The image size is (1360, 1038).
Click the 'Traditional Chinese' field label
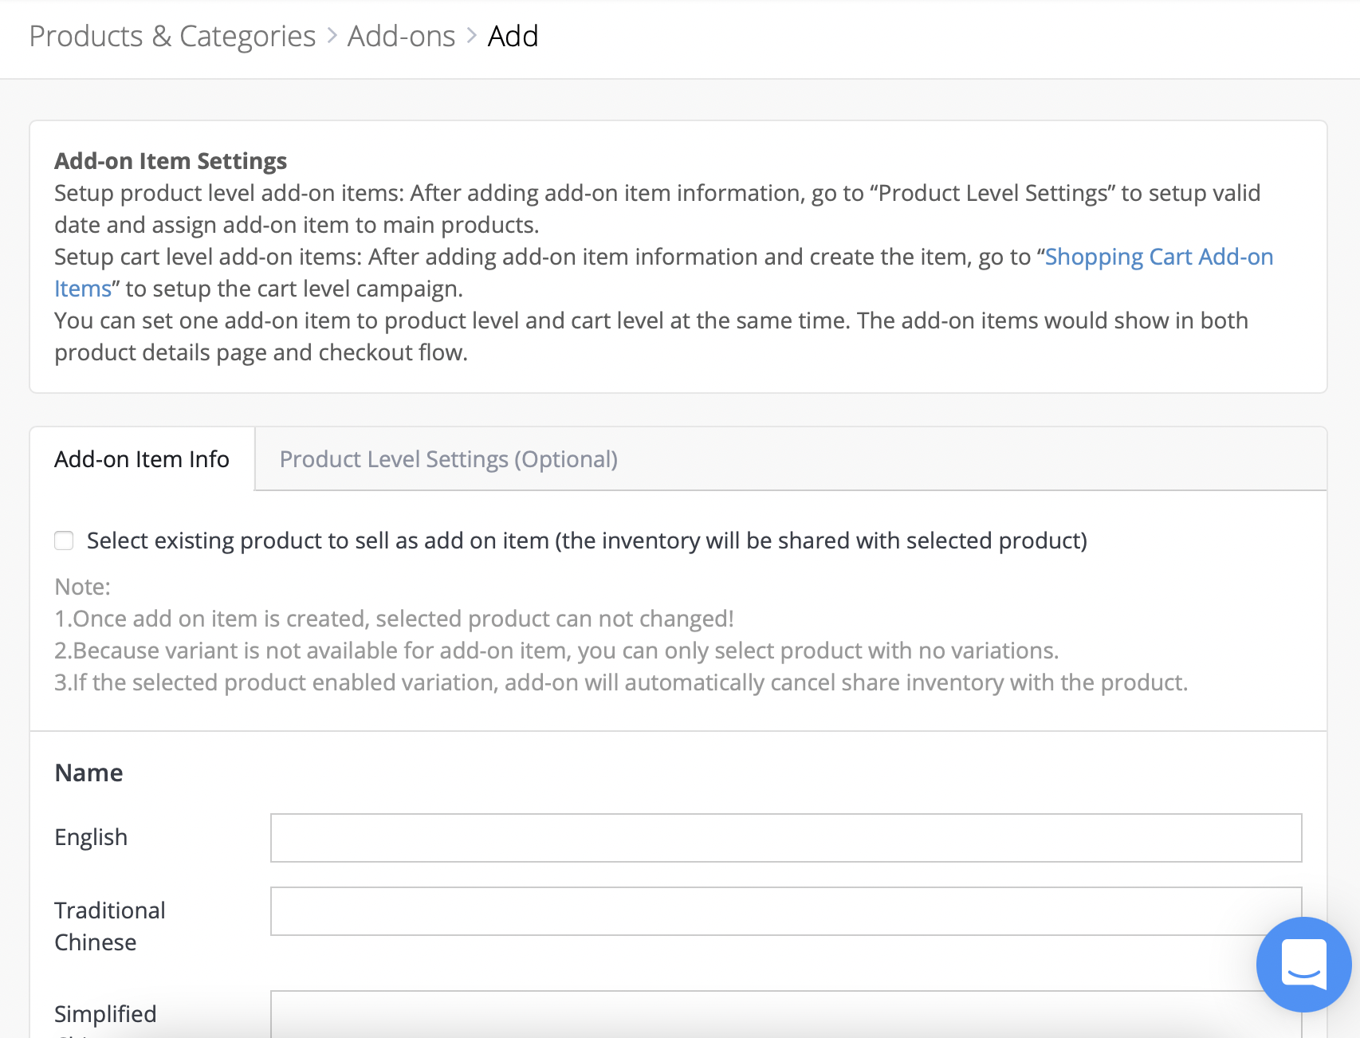click(x=110, y=926)
